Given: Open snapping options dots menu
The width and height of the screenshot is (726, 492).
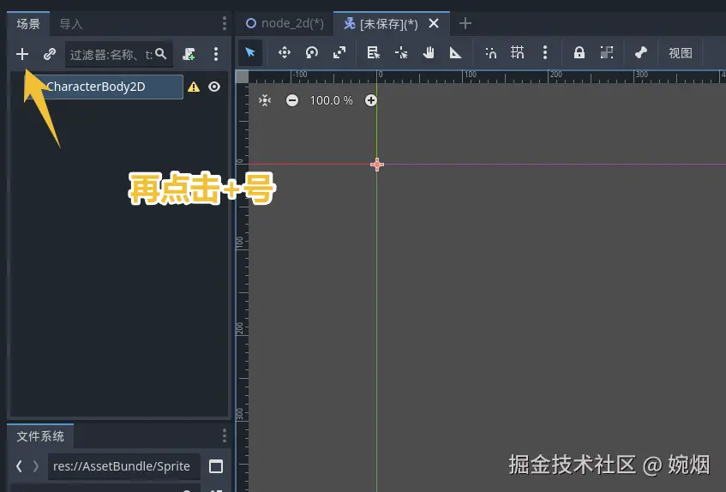Looking at the screenshot, I should [545, 52].
